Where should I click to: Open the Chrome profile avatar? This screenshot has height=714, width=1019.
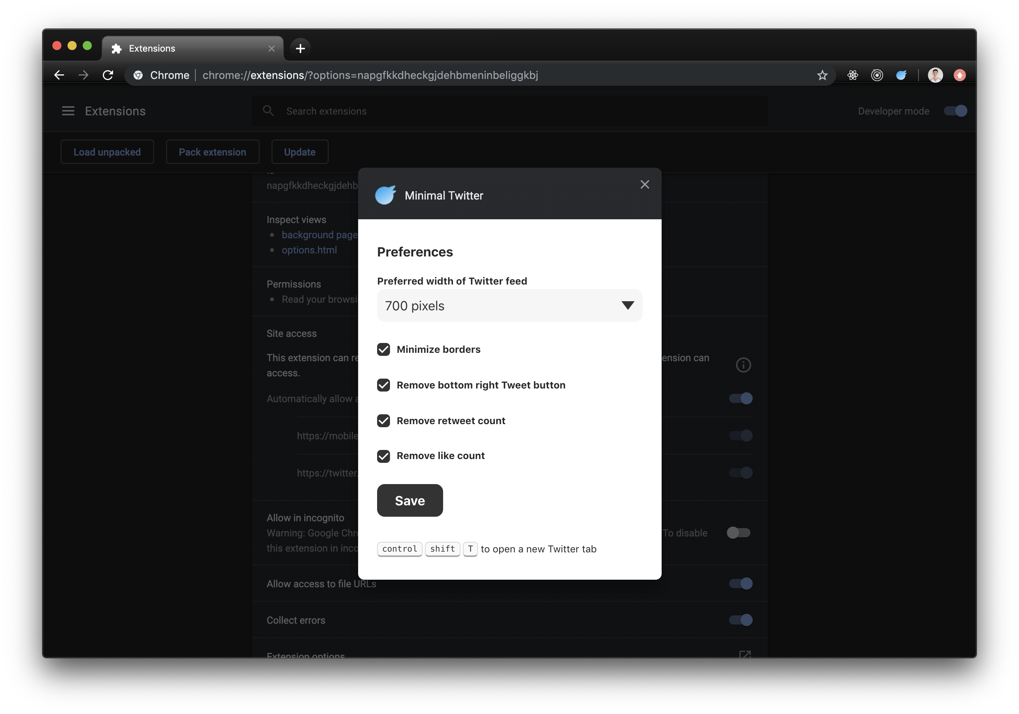click(935, 75)
